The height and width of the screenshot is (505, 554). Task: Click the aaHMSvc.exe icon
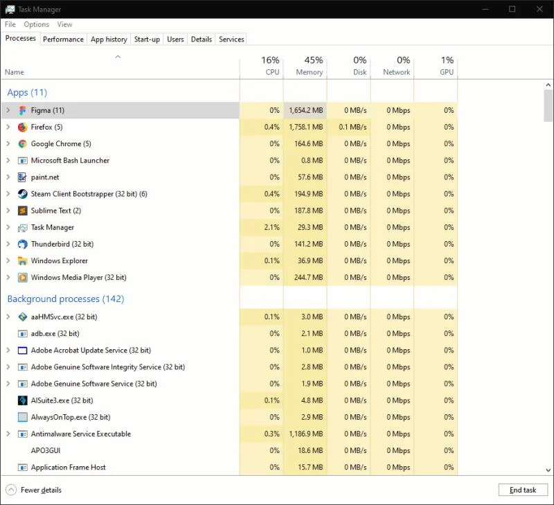[x=23, y=317]
